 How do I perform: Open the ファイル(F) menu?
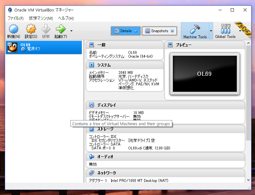click(16, 18)
